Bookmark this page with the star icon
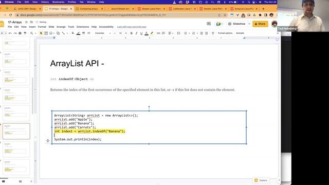 (x=225, y=15)
